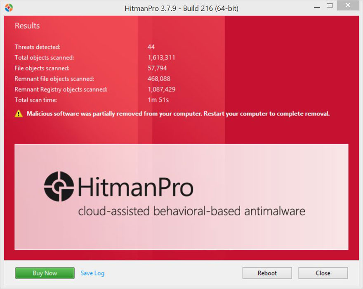Image resolution: width=363 pixels, height=289 pixels.
Task: Select the Results heading
Action: coord(27,26)
